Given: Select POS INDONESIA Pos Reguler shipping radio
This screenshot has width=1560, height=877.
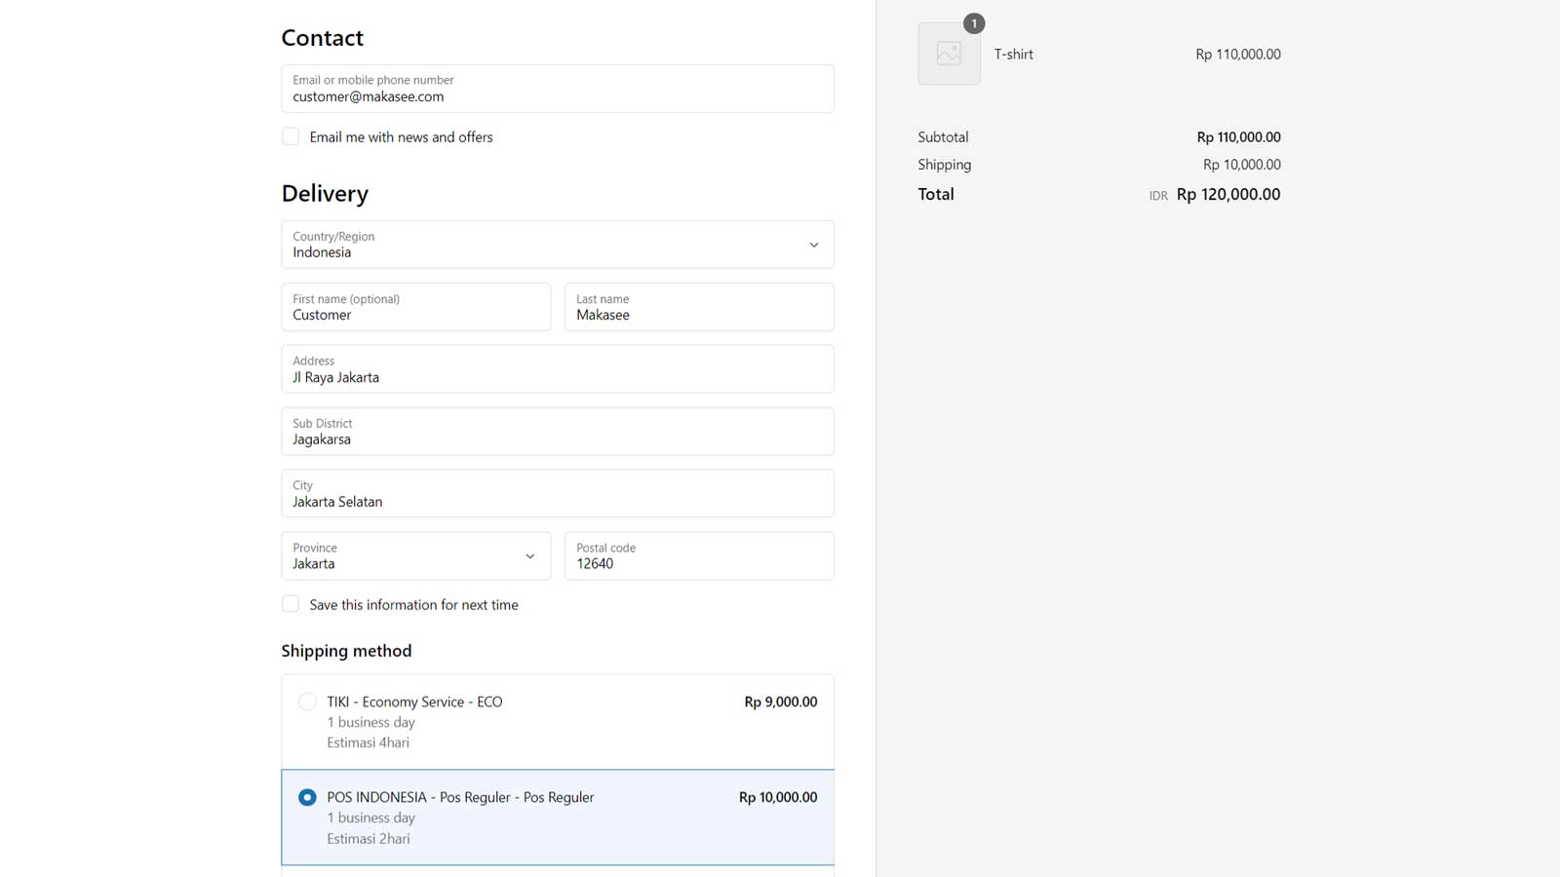Looking at the screenshot, I should pyautogui.click(x=307, y=797).
